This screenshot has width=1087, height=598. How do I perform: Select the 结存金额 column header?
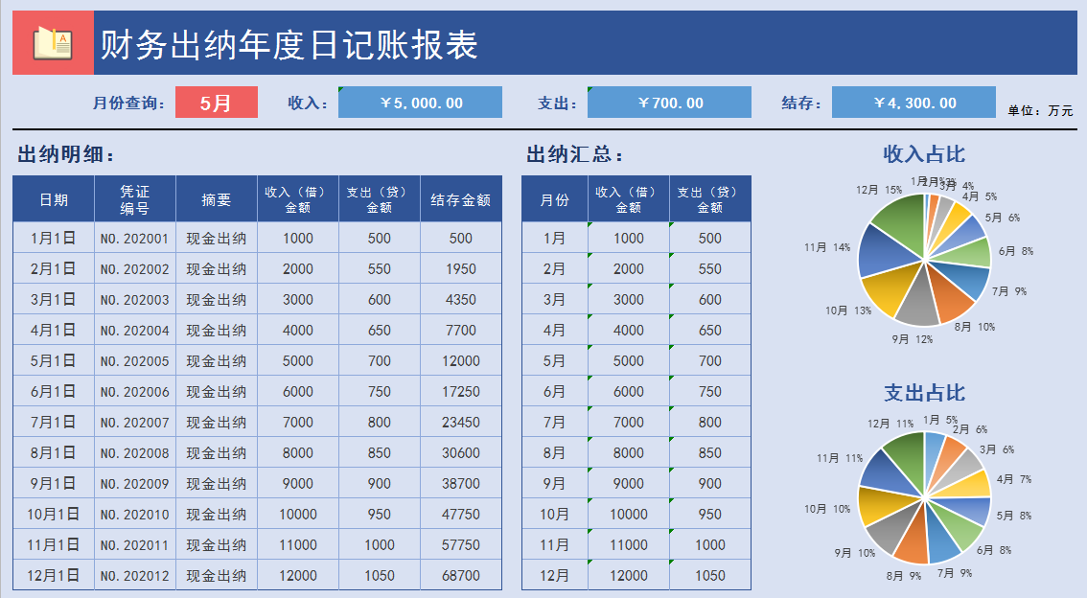point(461,199)
